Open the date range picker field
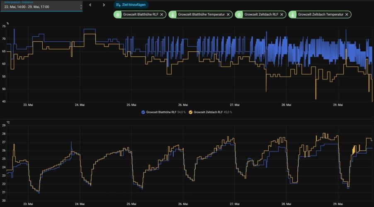374x207 pixels. (41, 6)
